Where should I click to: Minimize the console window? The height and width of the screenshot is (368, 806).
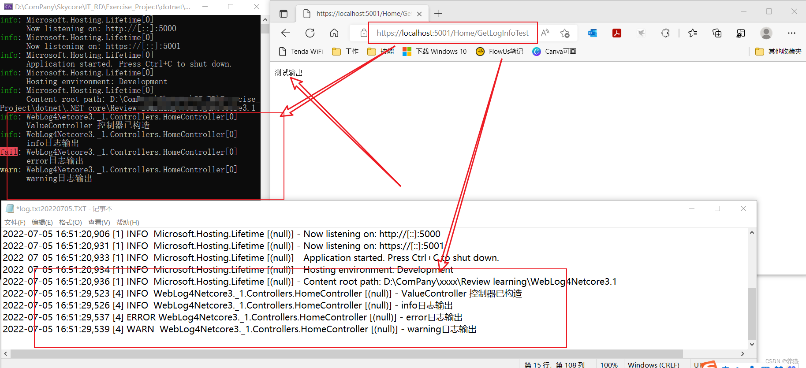click(x=205, y=7)
